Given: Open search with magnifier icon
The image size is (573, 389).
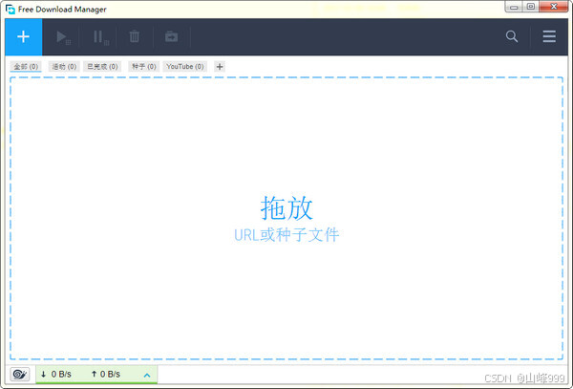Looking at the screenshot, I should (512, 36).
